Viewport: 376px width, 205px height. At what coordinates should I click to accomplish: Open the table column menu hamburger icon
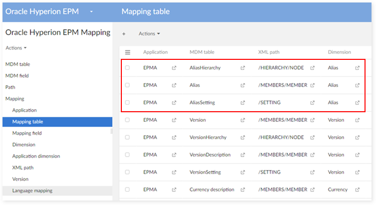tap(127, 52)
